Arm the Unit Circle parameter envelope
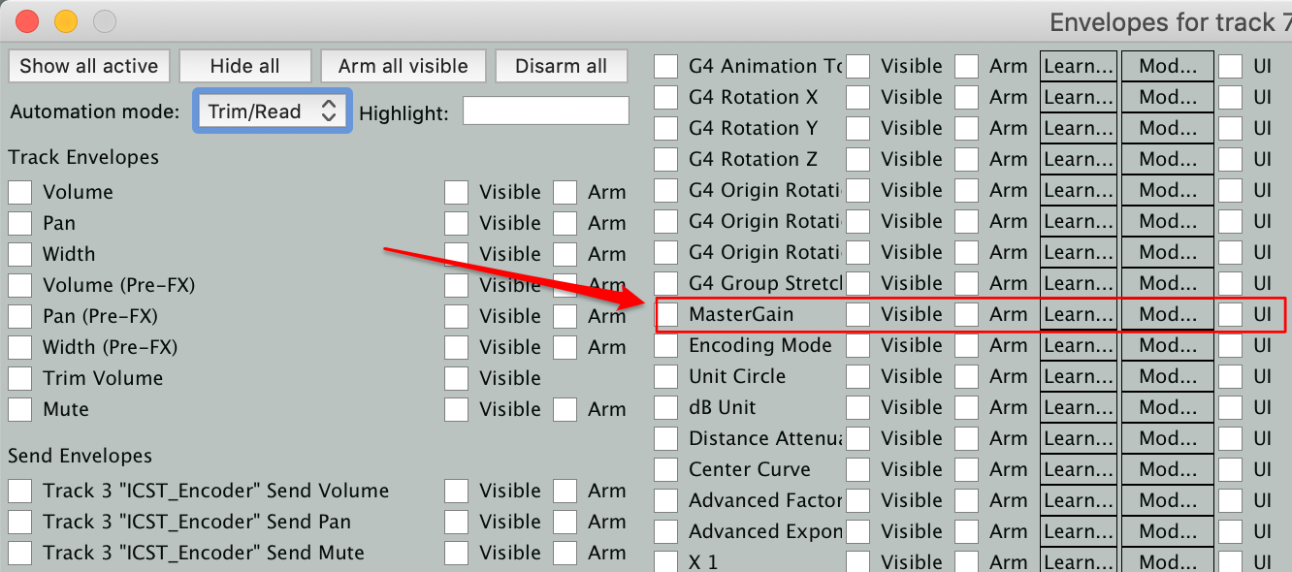1292x572 pixels. 967,376
